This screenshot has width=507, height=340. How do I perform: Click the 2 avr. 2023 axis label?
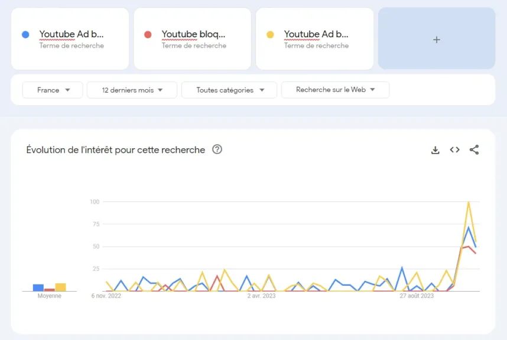261,296
